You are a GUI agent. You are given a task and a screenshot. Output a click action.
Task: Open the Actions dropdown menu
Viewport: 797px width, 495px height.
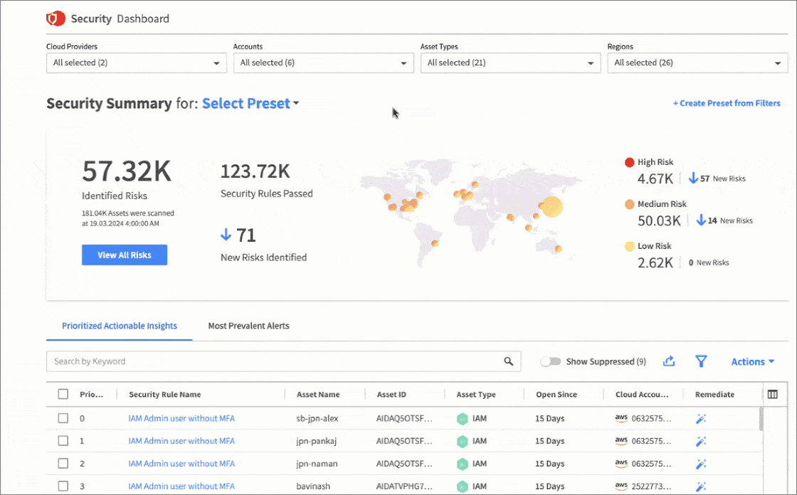click(753, 362)
